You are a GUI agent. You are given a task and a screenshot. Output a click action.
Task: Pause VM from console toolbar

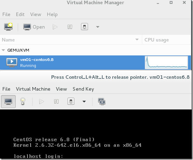tap(56, 101)
